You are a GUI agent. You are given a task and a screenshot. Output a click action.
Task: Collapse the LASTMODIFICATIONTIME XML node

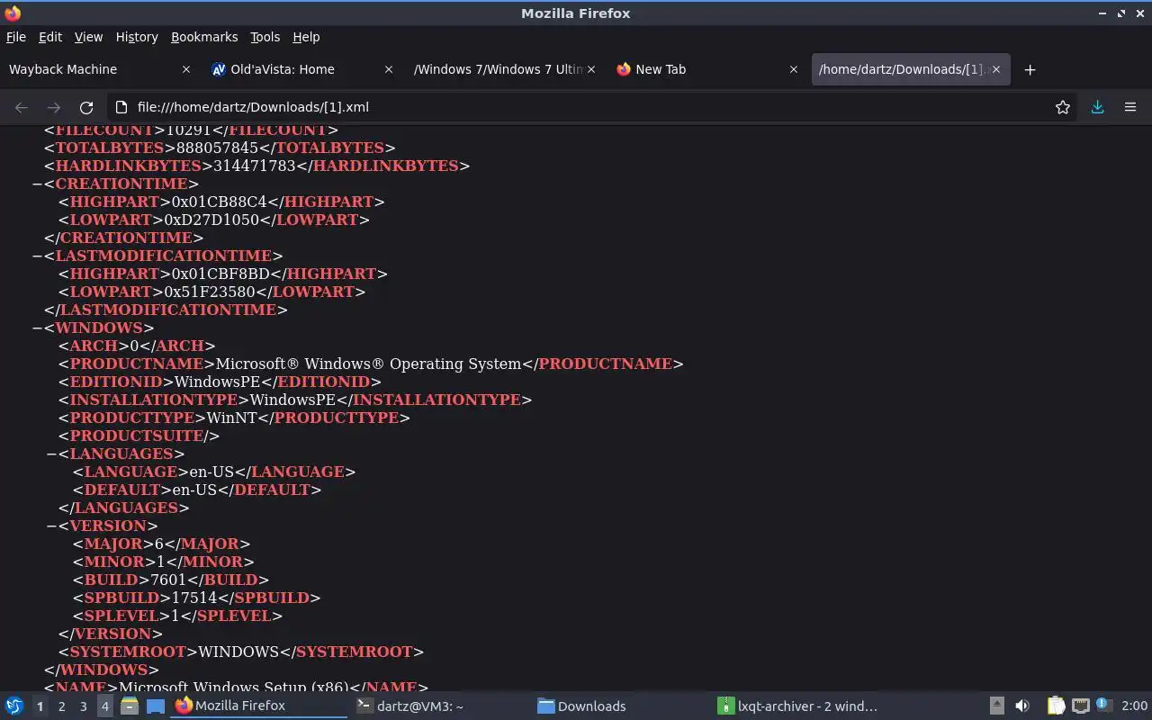tap(37, 256)
